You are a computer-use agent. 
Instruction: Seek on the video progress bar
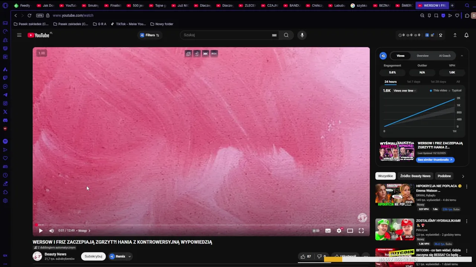(x=201, y=225)
